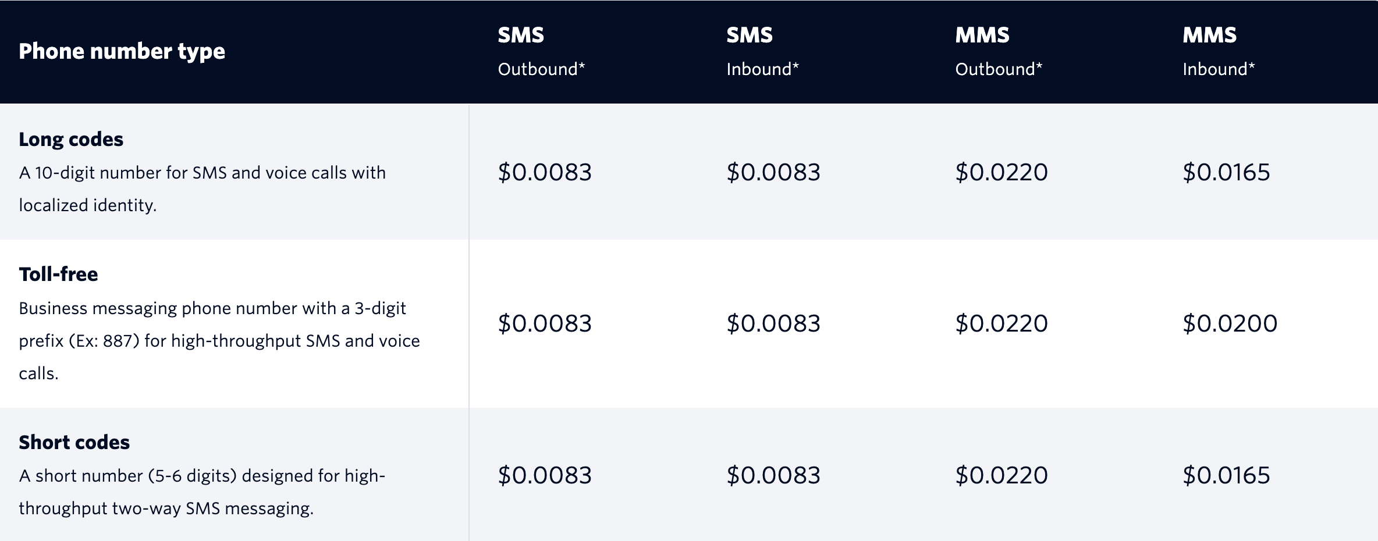Select Toll-free MMS Inbound price $0.0200

(x=1230, y=323)
